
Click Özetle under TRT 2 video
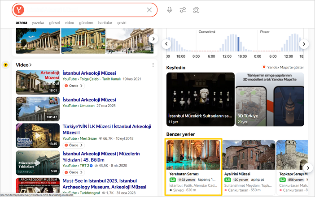click(x=74, y=172)
